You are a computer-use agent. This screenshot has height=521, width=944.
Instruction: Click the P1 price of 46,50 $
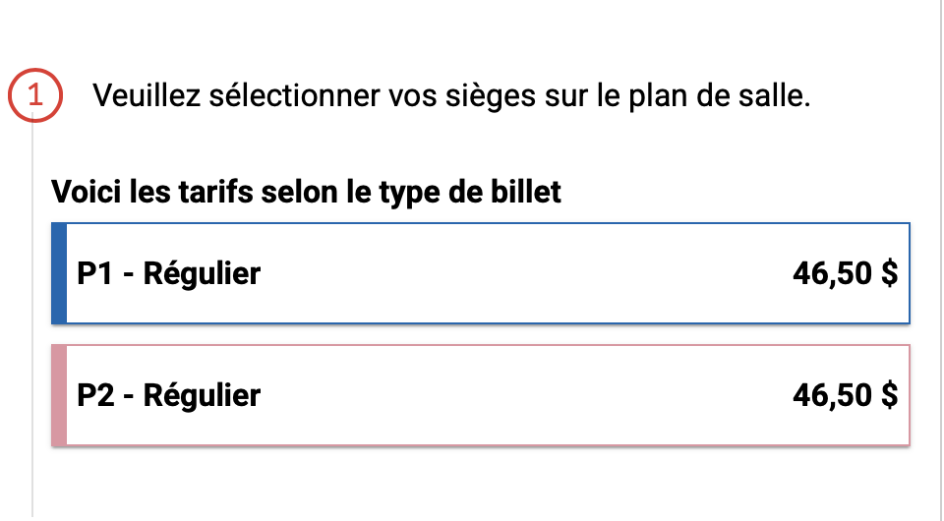845,273
